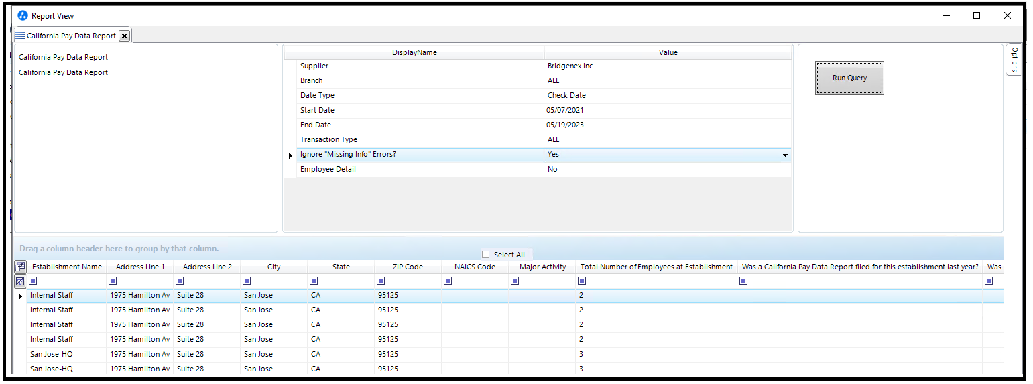
Task: Open filter icon under Major Activity column
Action: [515, 281]
